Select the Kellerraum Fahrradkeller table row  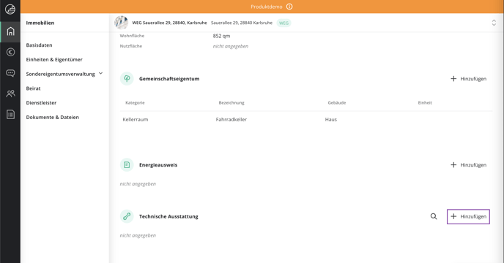[x=306, y=119]
